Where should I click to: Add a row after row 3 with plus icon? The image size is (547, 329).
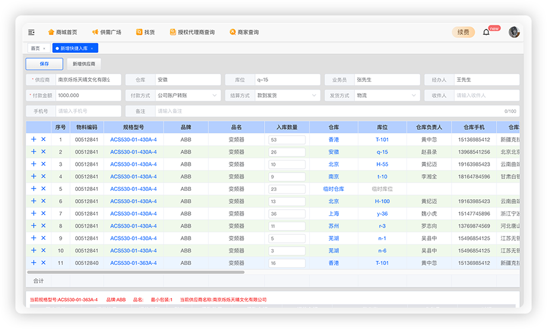tap(33, 164)
